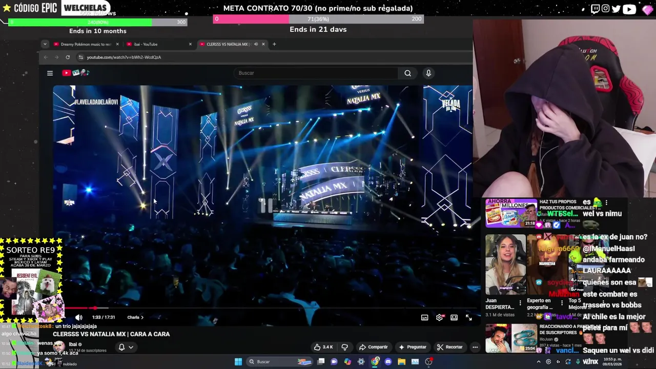This screenshot has height=369, width=656.
Task: Open the Reaccionando a pantallas recommended thumbnail
Action: [x=511, y=338]
